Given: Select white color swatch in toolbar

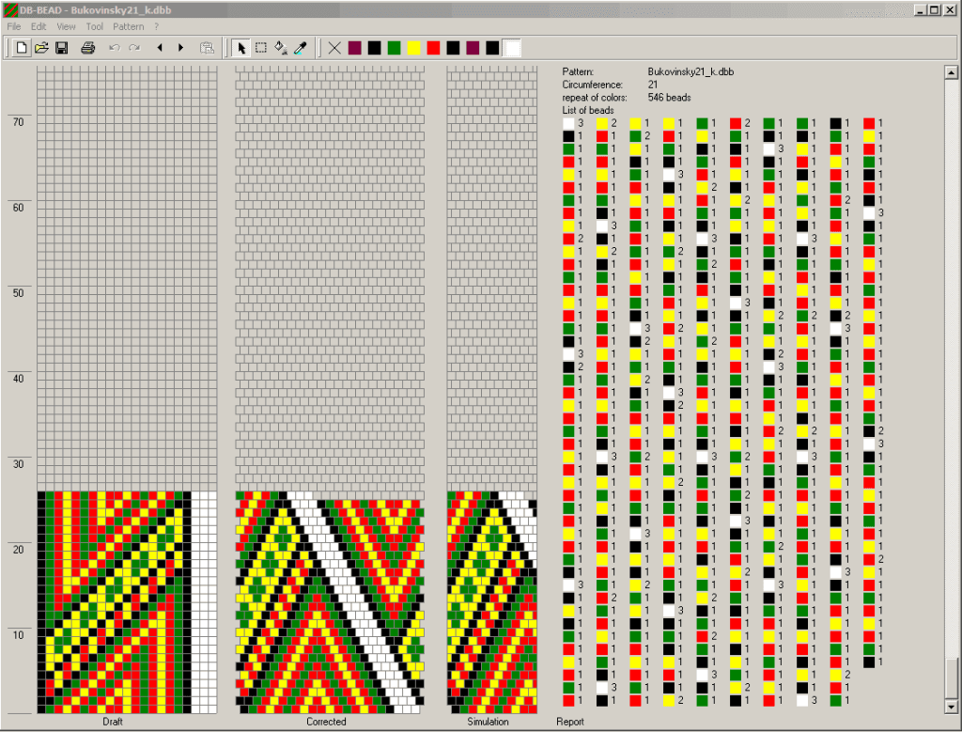Looking at the screenshot, I should pyautogui.click(x=512, y=48).
